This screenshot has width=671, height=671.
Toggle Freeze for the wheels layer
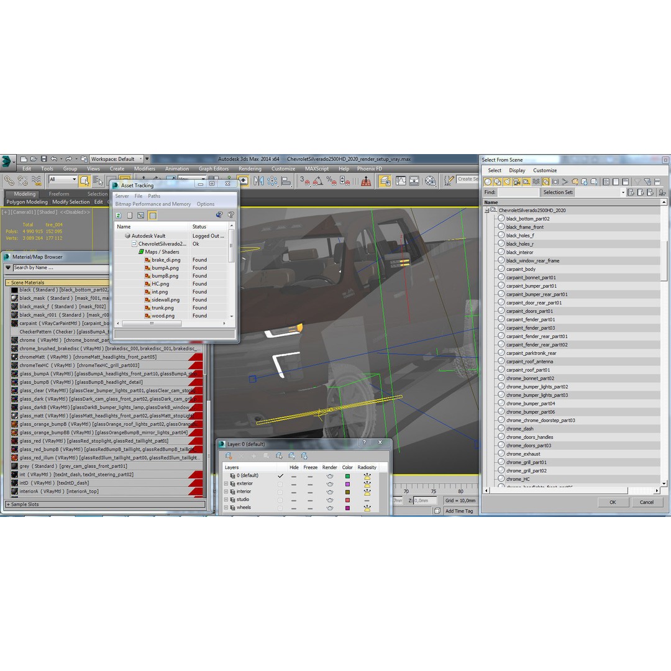pos(310,508)
